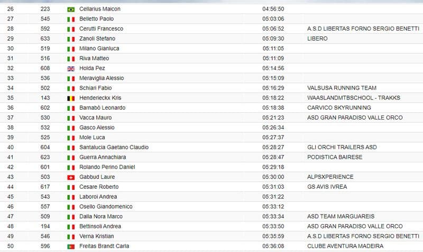
Task: Click the Brazil flag beside Cellarius Maicon
Action: (70, 9)
